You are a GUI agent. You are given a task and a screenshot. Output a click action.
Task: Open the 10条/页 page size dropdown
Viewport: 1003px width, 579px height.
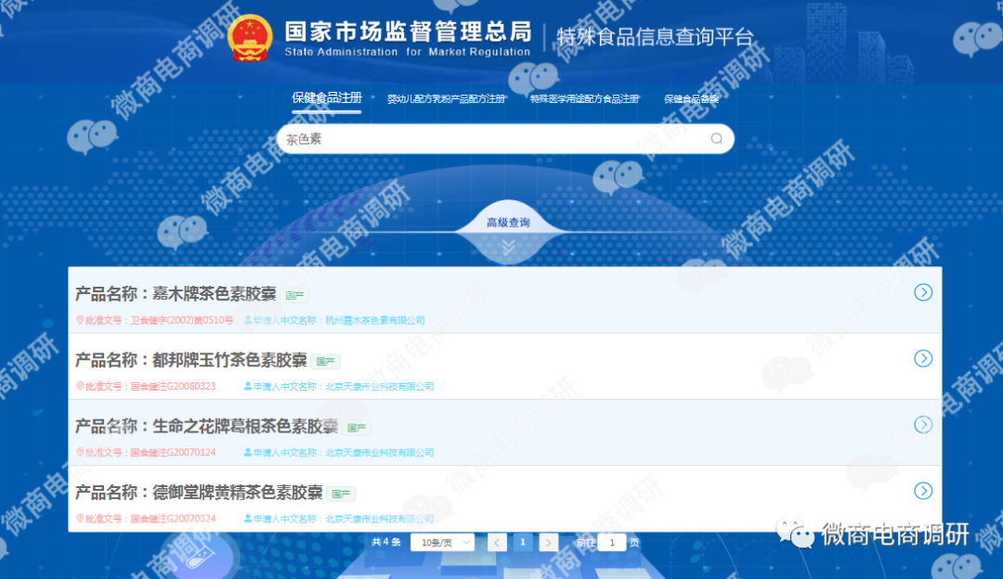click(442, 542)
